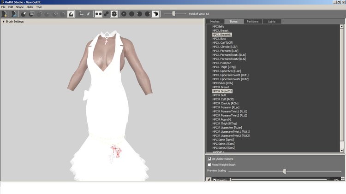Screen dimensions: 346x194
Task: Activate the highlighted Weight Paint brush
Action: click(71, 14)
